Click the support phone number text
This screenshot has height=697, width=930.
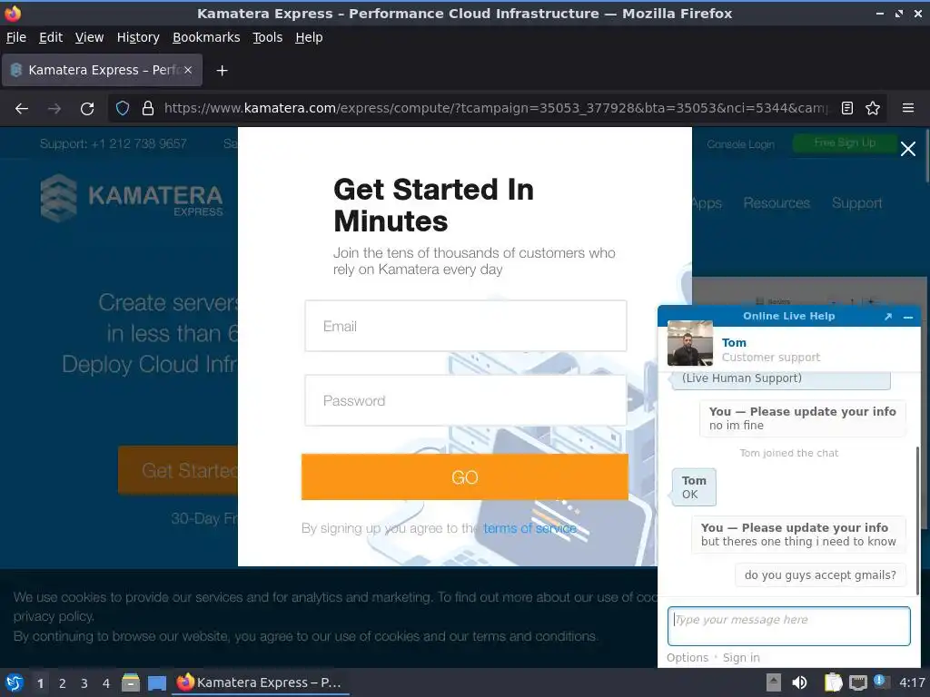(114, 144)
